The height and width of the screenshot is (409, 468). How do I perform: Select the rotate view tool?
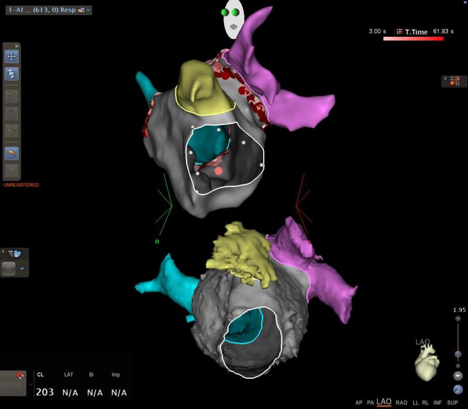click(12, 74)
